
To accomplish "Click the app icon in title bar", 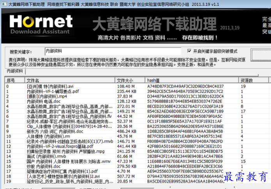I will [x=4, y=4].
